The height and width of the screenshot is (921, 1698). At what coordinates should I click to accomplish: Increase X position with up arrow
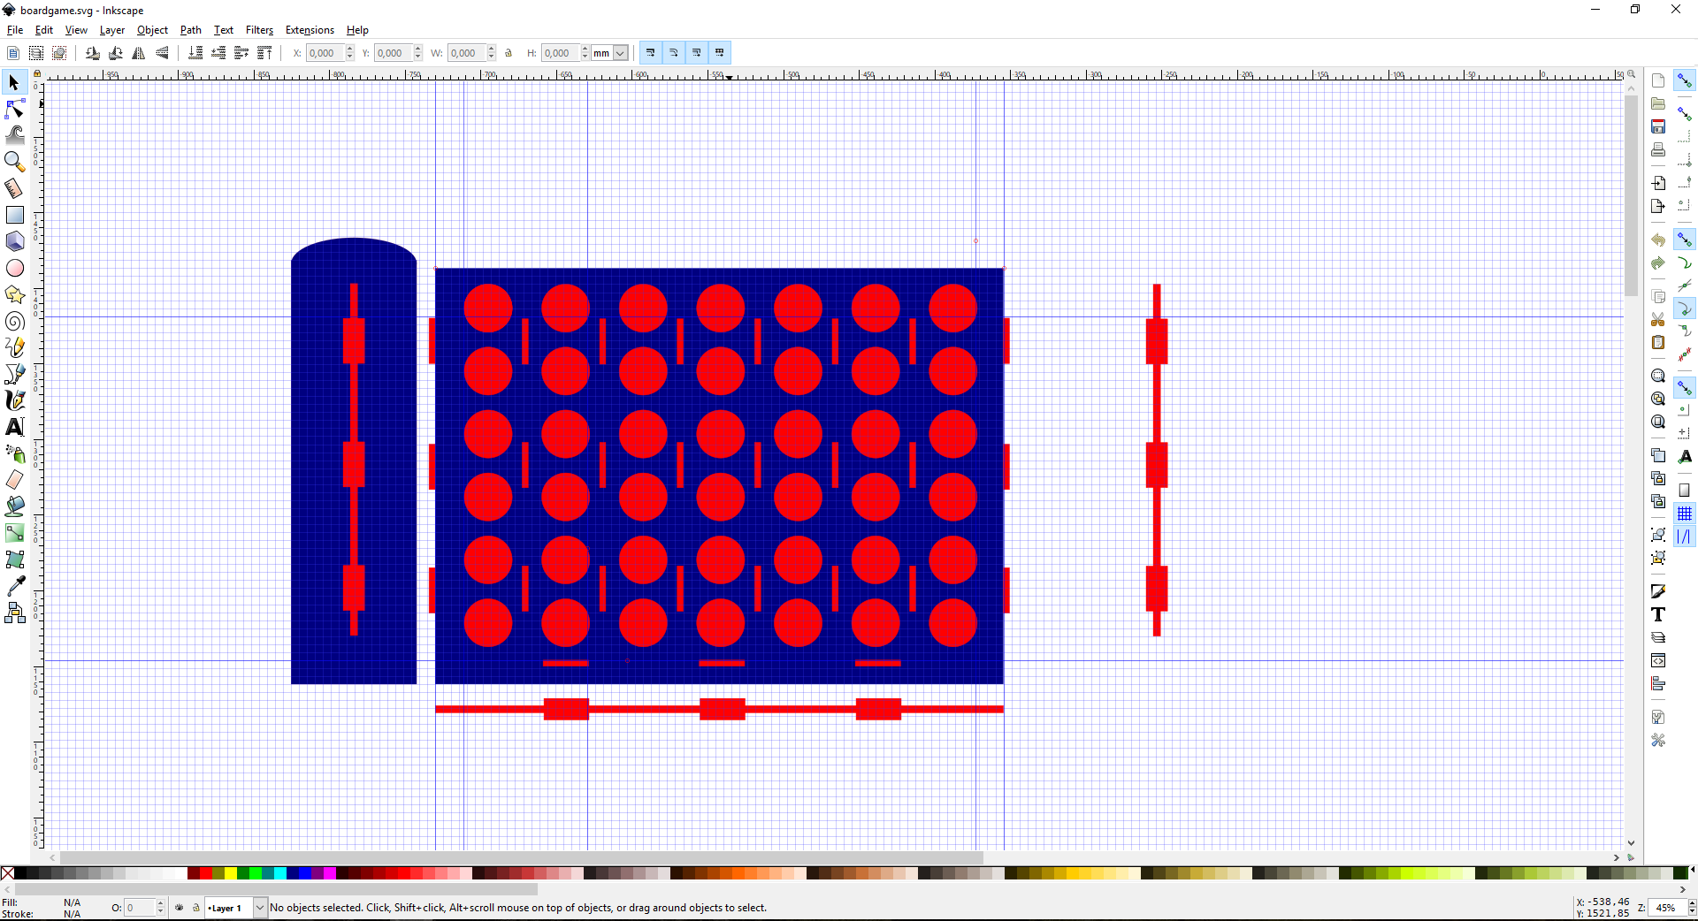pos(350,49)
